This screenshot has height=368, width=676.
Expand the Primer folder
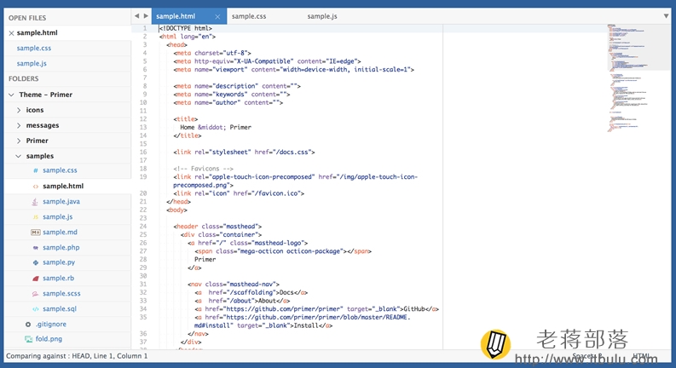19,141
